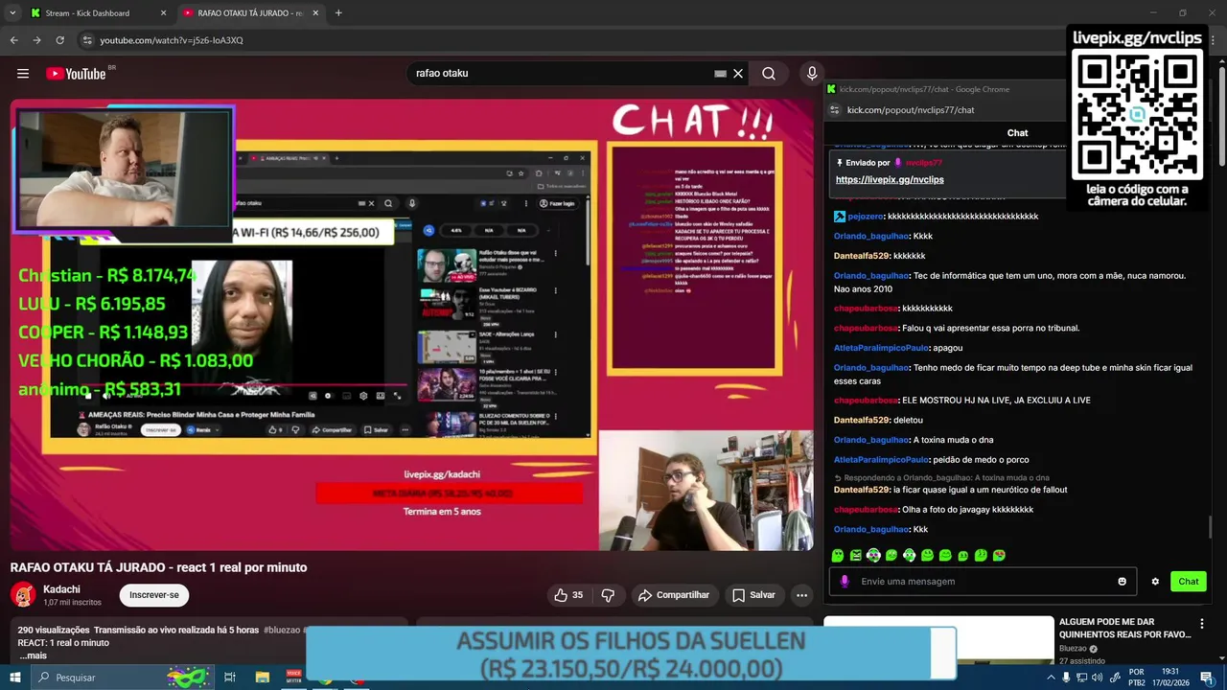The width and height of the screenshot is (1227, 690).
Task: Open options for the Bluezao recommended video
Action: click(x=1202, y=624)
